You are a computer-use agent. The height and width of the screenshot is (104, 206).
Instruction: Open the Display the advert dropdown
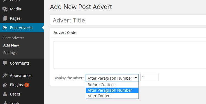click(x=112, y=78)
